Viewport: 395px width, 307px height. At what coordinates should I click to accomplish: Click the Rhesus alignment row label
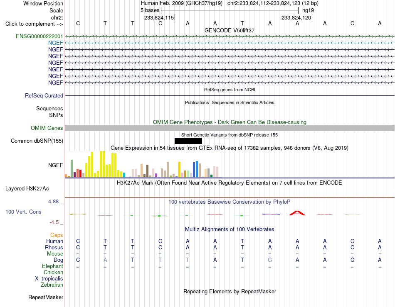pos(54,247)
